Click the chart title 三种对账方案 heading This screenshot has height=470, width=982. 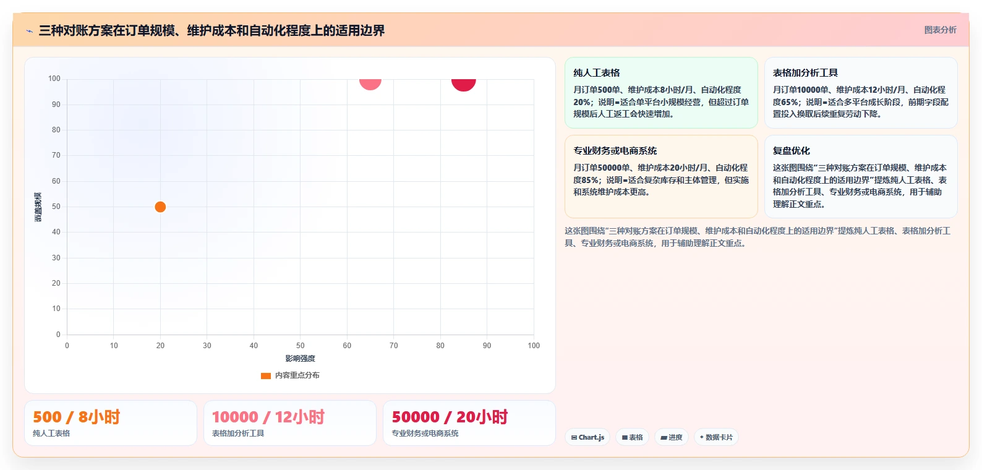[x=211, y=30]
